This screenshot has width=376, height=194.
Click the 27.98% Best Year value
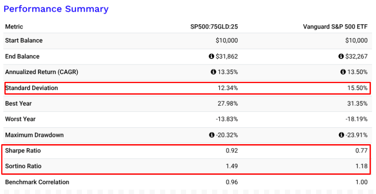[227, 103]
